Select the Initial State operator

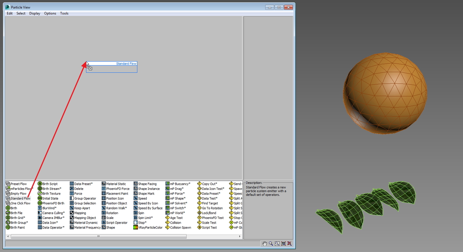tap(48, 198)
